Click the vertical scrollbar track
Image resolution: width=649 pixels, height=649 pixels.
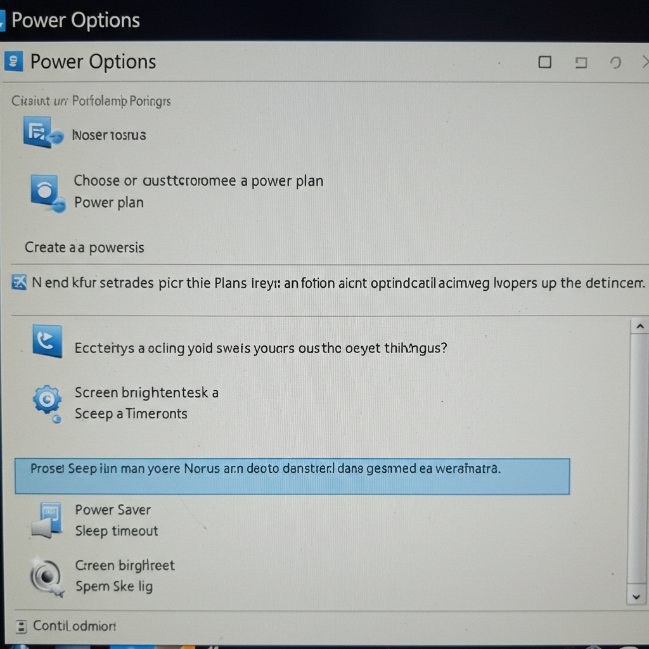coord(638,459)
